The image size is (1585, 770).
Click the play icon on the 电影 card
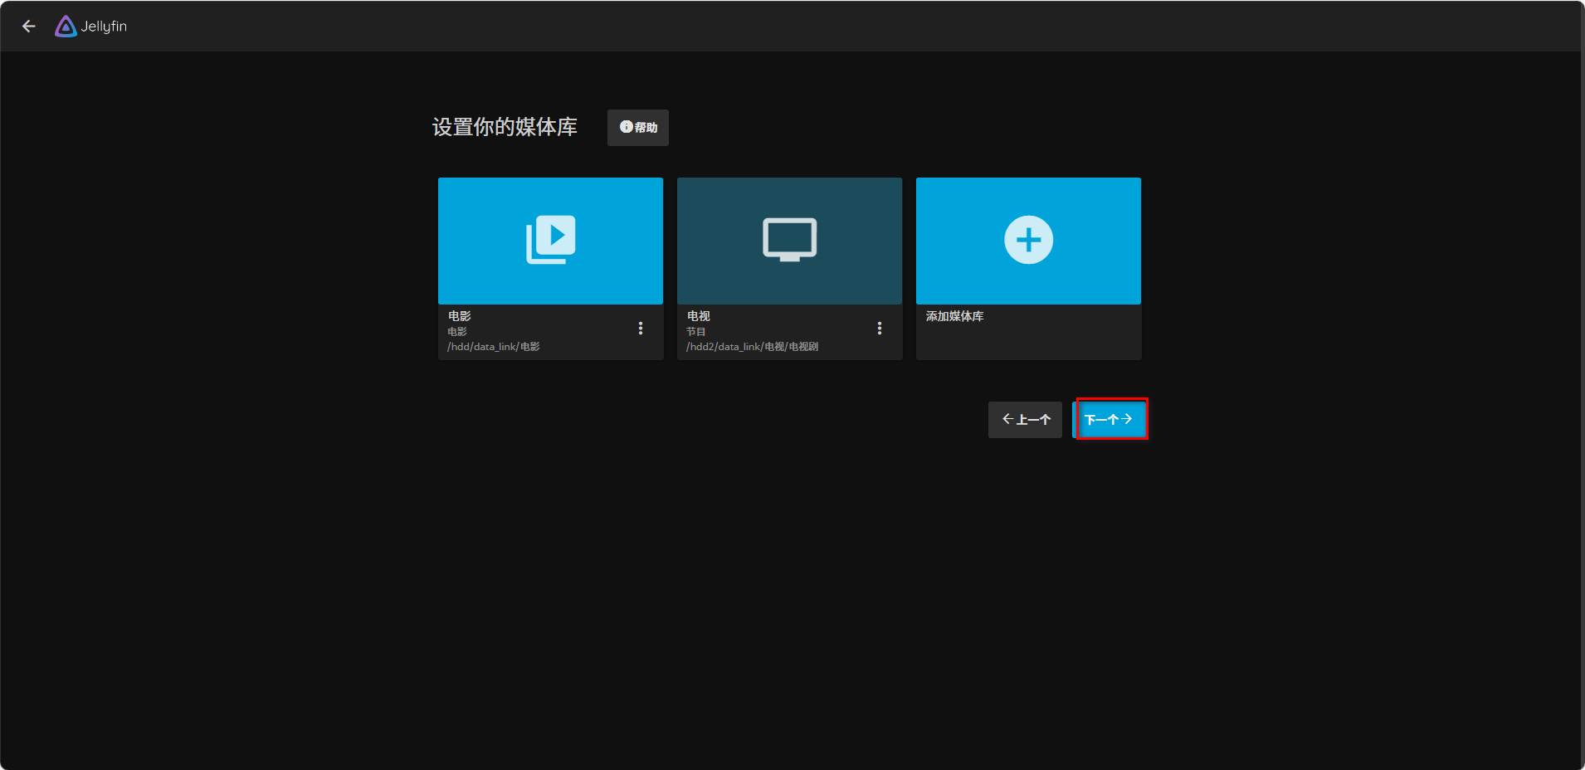click(x=551, y=240)
